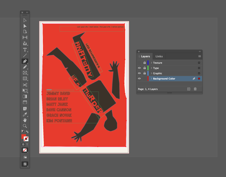Screen dimensions: 226x177
Task: Select the Content Collector tool
Action: click(25, 43)
